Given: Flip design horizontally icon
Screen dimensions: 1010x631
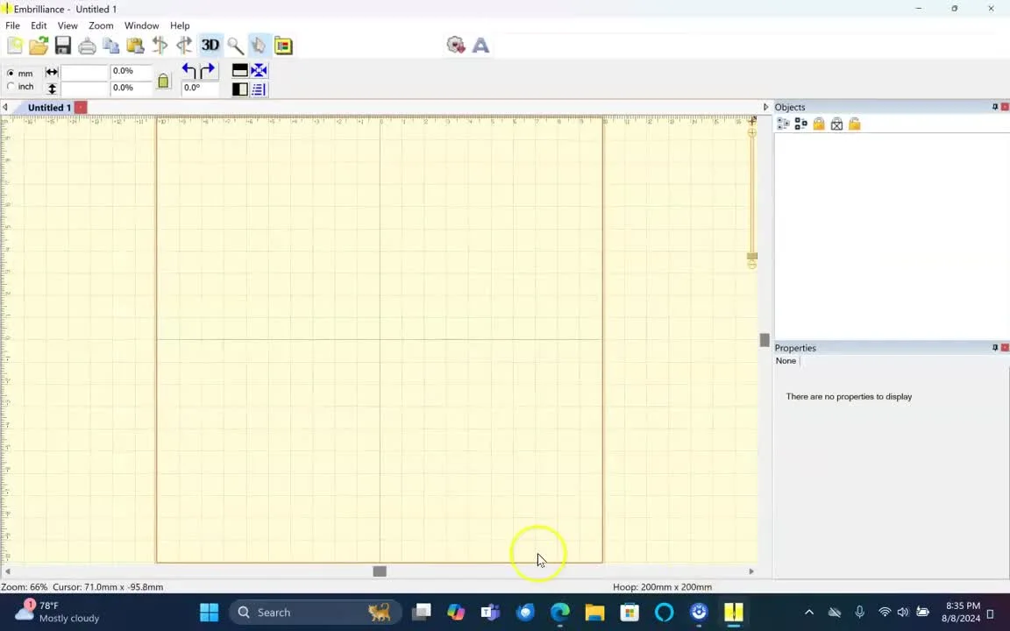Looking at the screenshot, I should (x=239, y=89).
